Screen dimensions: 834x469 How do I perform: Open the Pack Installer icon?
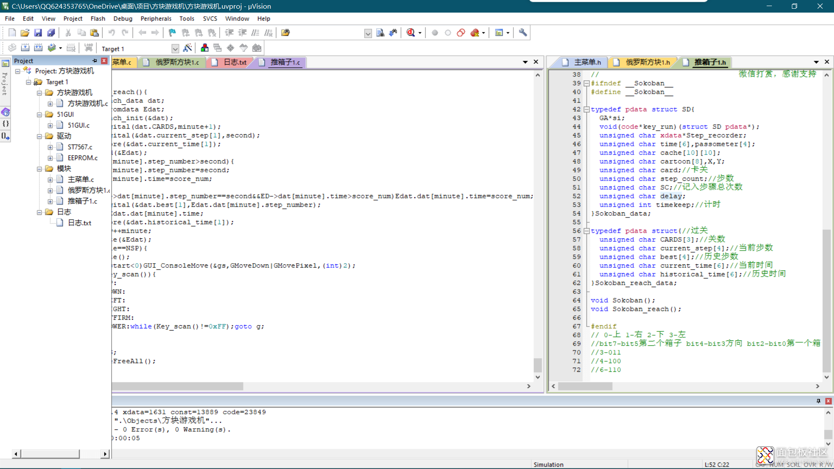[x=257, y=48]
